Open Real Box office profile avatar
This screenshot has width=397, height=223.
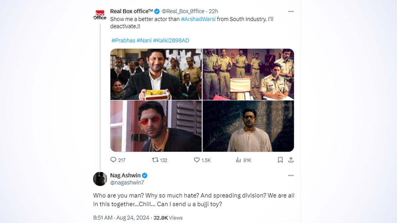(100, 15)
